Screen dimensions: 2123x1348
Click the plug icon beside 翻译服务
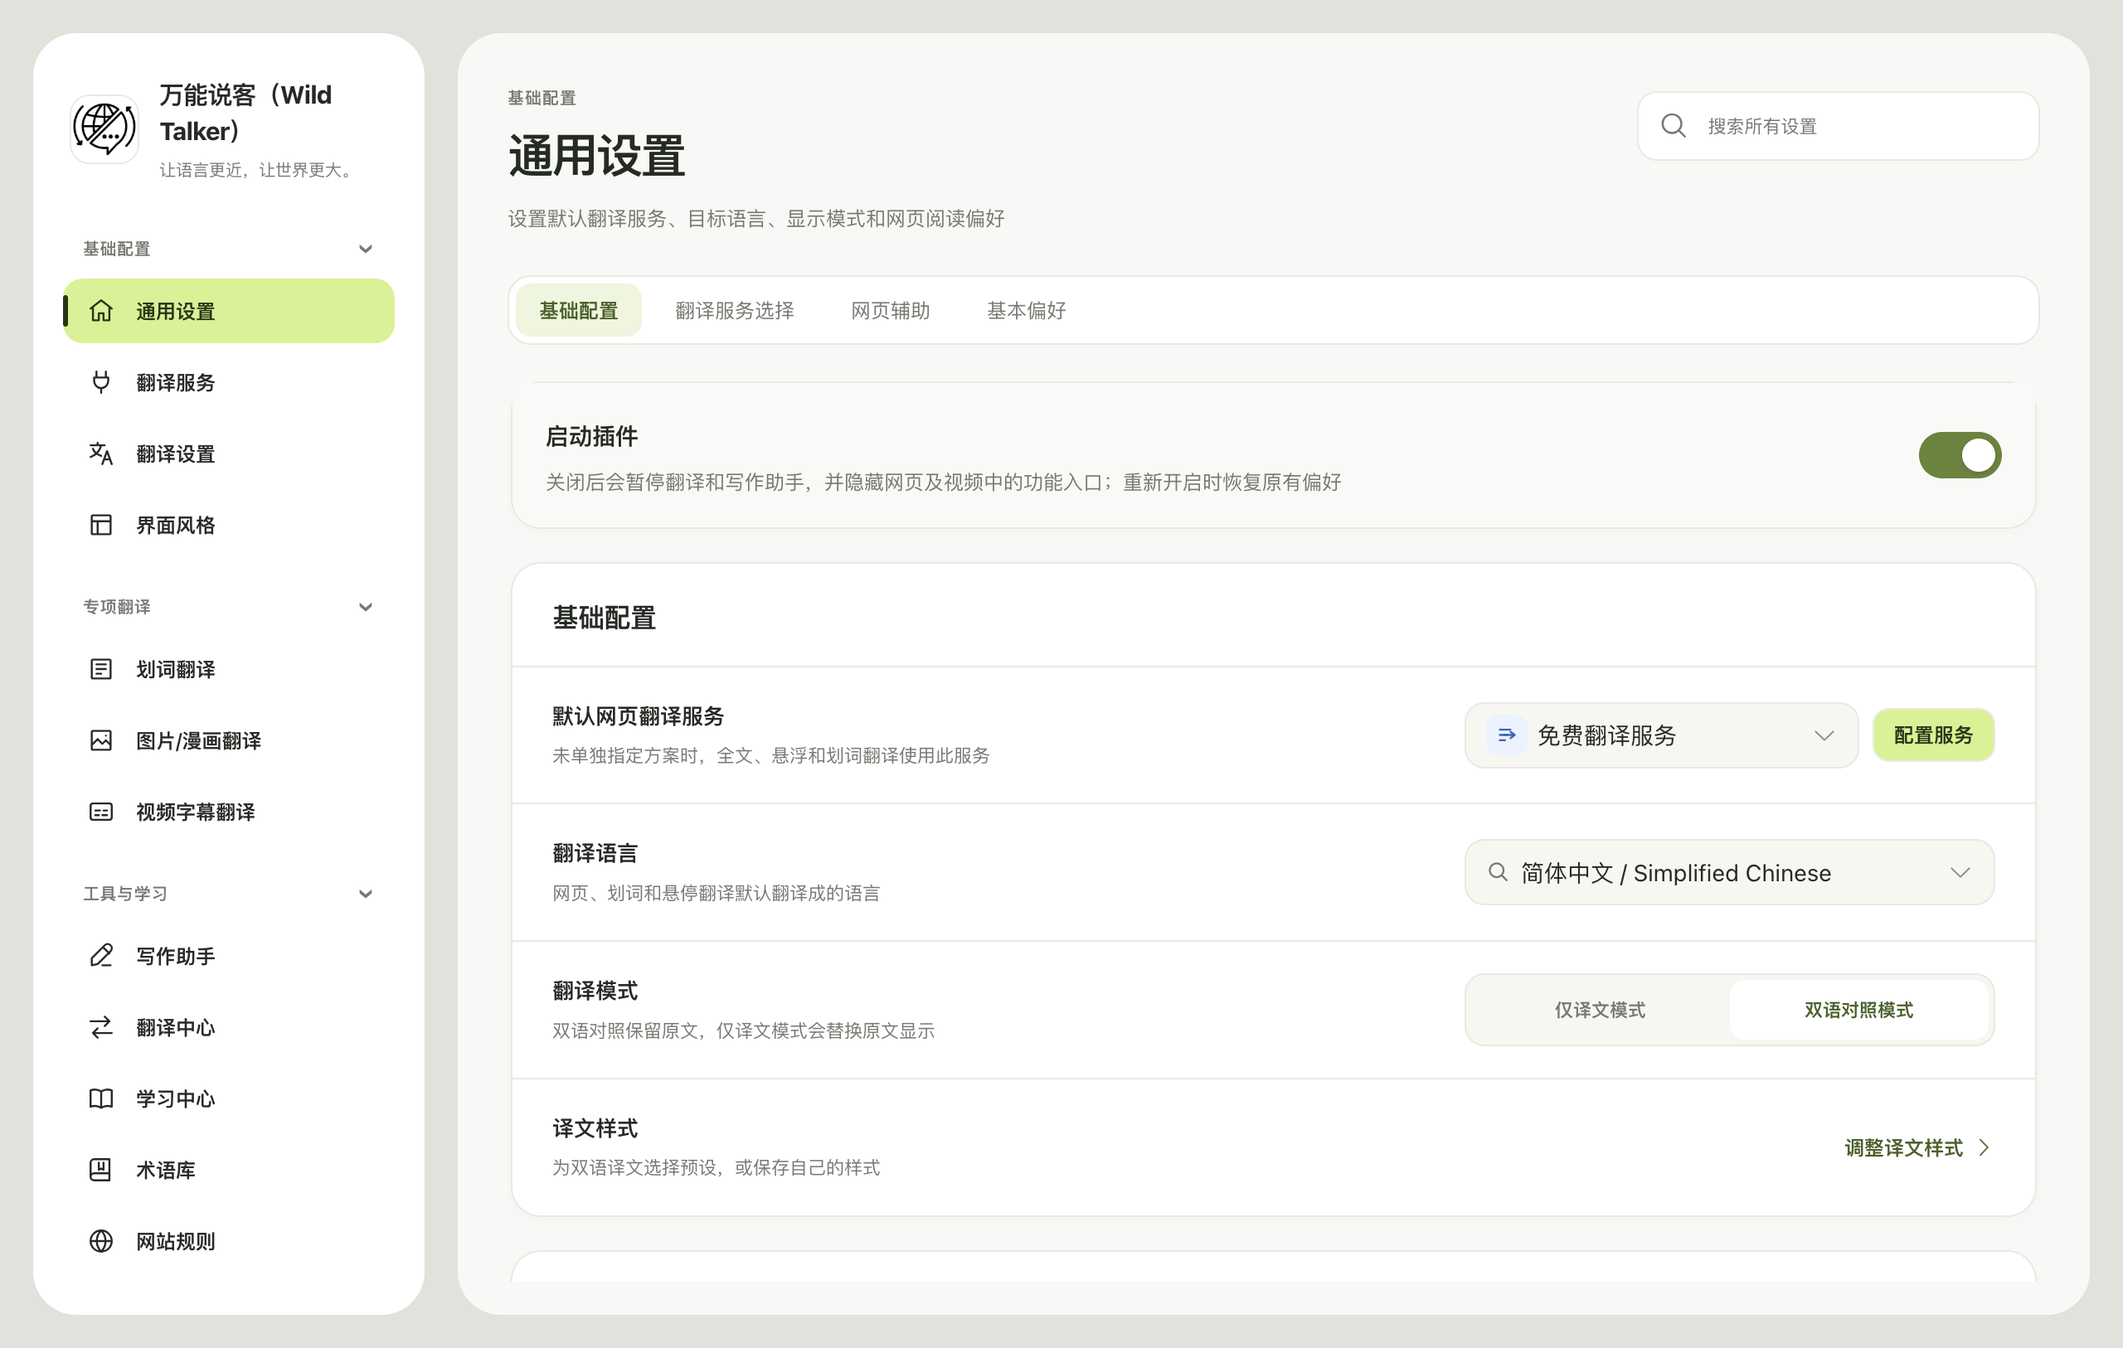coord(101,381)
